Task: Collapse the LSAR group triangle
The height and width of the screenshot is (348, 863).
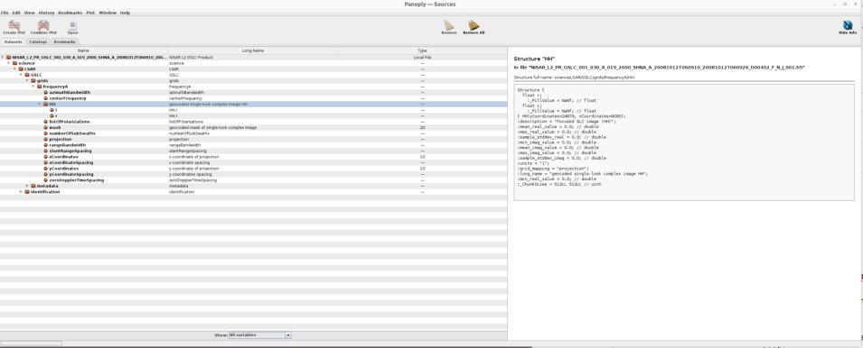Action: (x=14, y=69)
